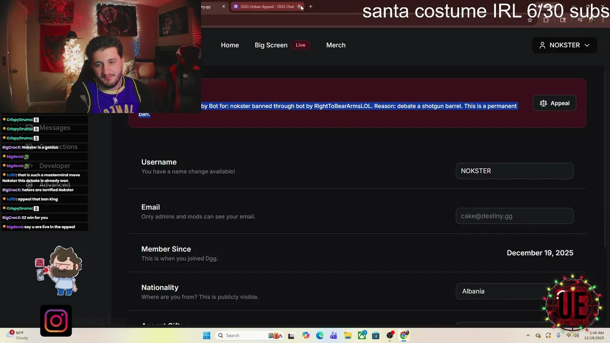Go to the Home page
The height and width of the screenshot is (343, 610).
[230, 45]
